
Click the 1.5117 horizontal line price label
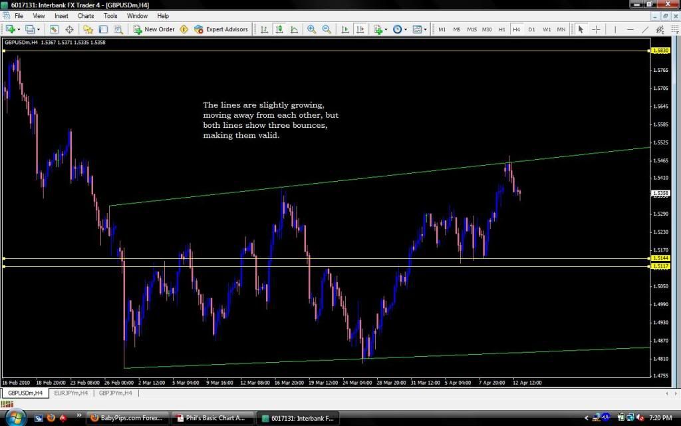click(x=660, y=266)
